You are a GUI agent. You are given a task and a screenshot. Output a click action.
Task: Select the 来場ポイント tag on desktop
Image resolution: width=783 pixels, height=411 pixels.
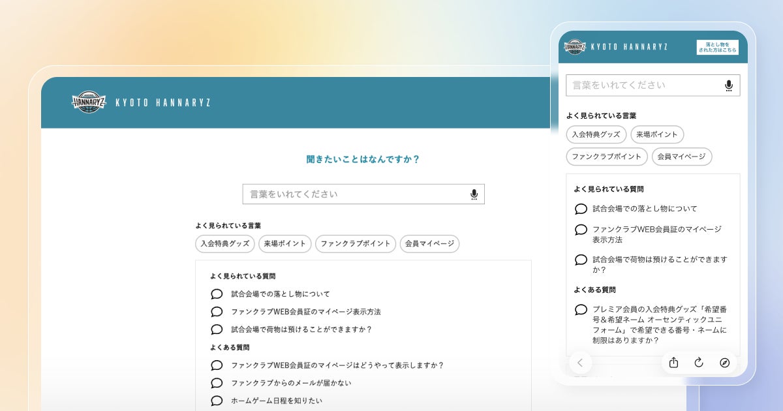285,244
